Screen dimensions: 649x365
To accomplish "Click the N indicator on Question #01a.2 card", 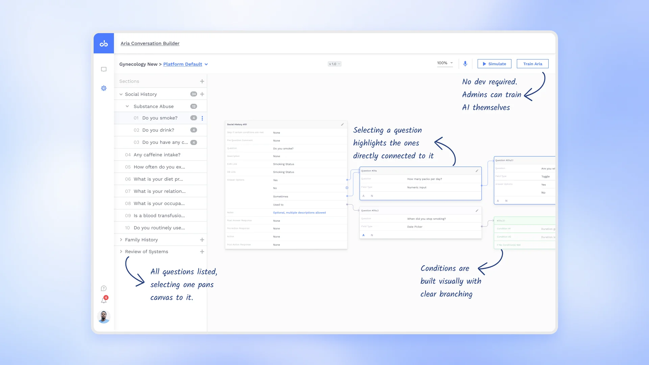I will 372,235.
